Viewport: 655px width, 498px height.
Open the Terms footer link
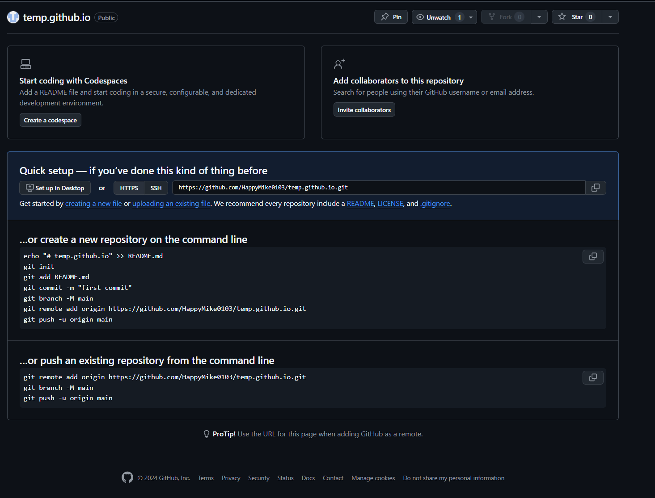click(x=206, y=478)
